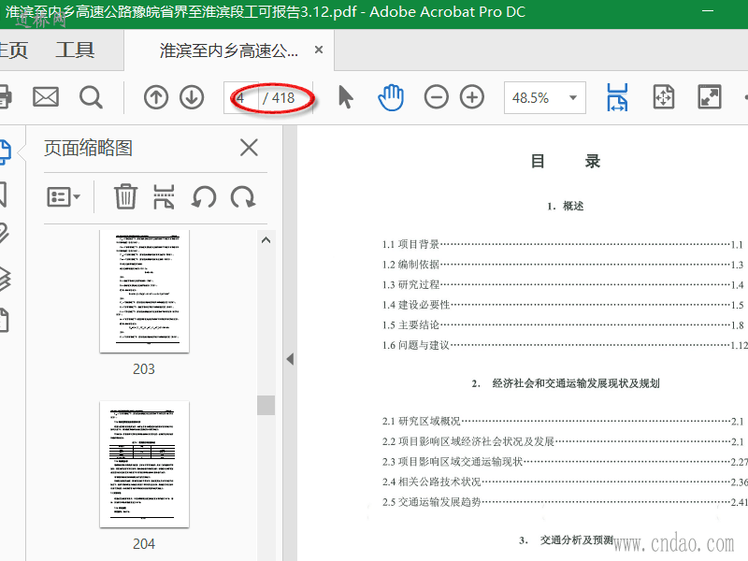Click the 1.5 主要结论 contents entry
Image resolution: width=748 pixels, height=561 pixels.
coord(563,324)
